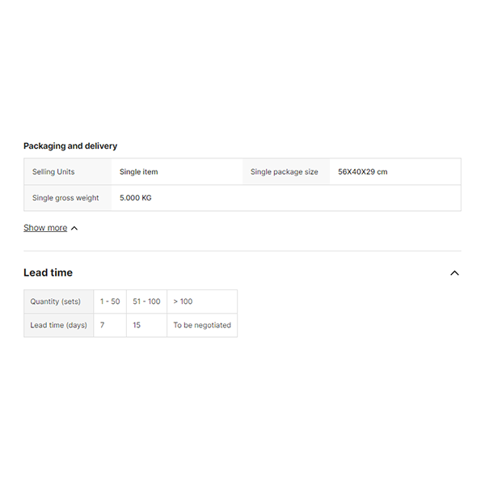Click the Lead time section heading
The height and width of the screenshot is (485, 485).
pyautogui.click(x=48, y=273)
